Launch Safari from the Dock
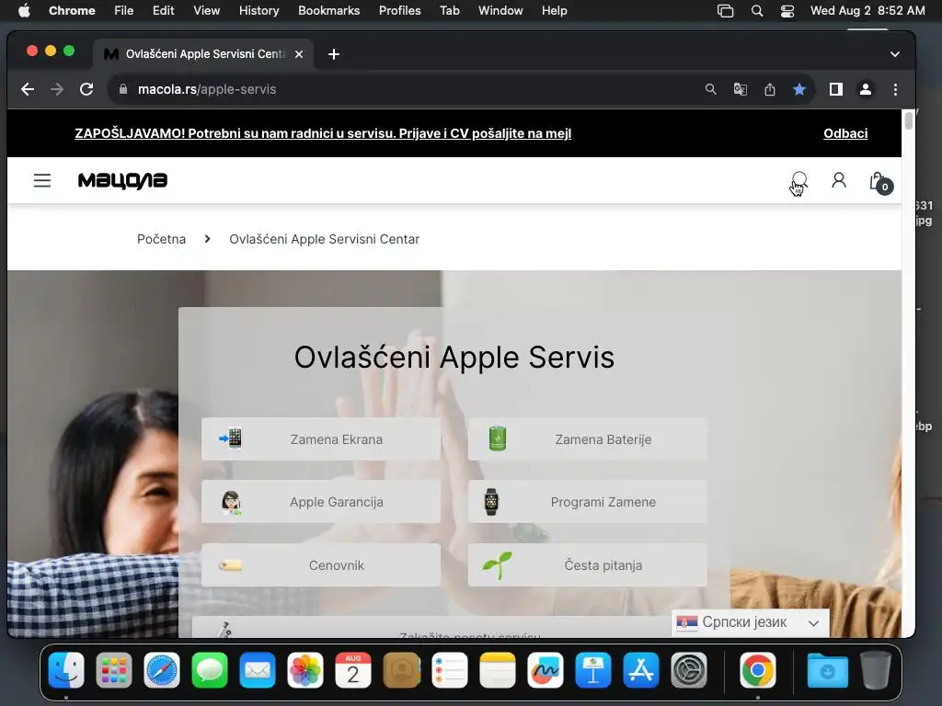Screen dimensions: 942x706 point(162,670)
